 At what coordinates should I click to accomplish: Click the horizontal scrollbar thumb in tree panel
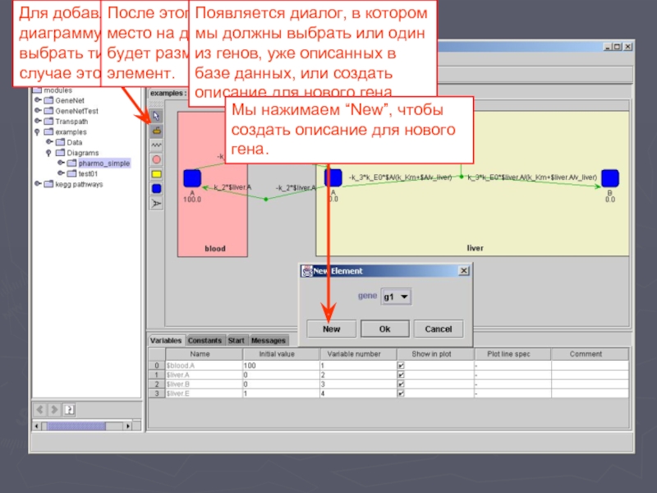(x=76, y=426)
